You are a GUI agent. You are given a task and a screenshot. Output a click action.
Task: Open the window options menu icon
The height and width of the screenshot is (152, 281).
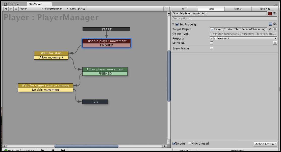pyautogui.click(x=276, y=5)
